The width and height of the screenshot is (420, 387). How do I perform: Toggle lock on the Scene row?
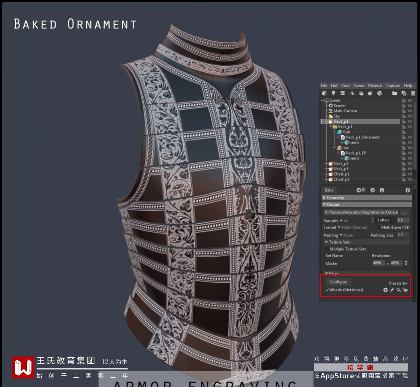coord(403,100)
